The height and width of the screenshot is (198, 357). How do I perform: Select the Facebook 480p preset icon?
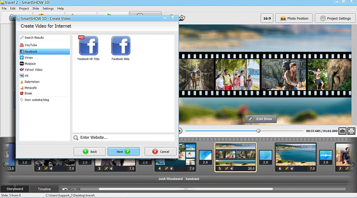[x=121, y=46]
